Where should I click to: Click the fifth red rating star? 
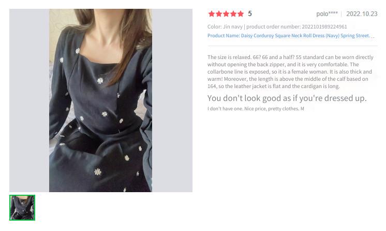[x=241, y=14]
